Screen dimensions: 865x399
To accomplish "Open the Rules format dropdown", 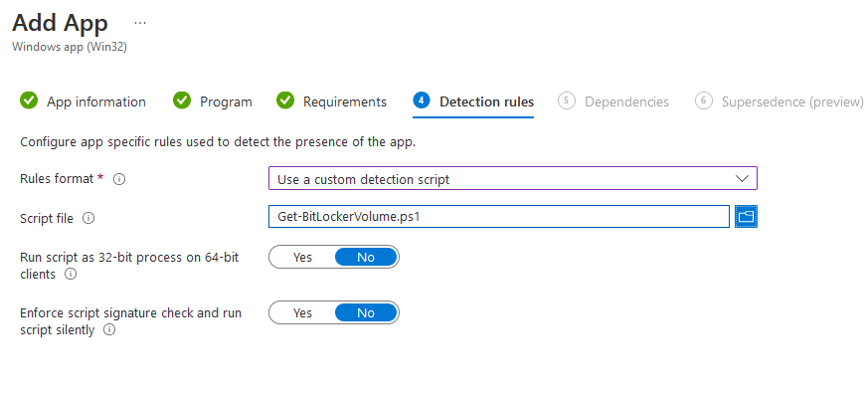I will click(x=512, y=178).
